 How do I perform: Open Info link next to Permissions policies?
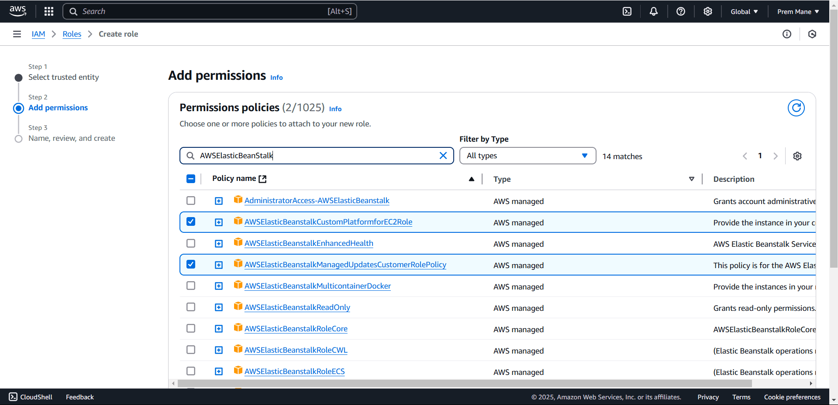pyautogui.click(x=335, y=109)
